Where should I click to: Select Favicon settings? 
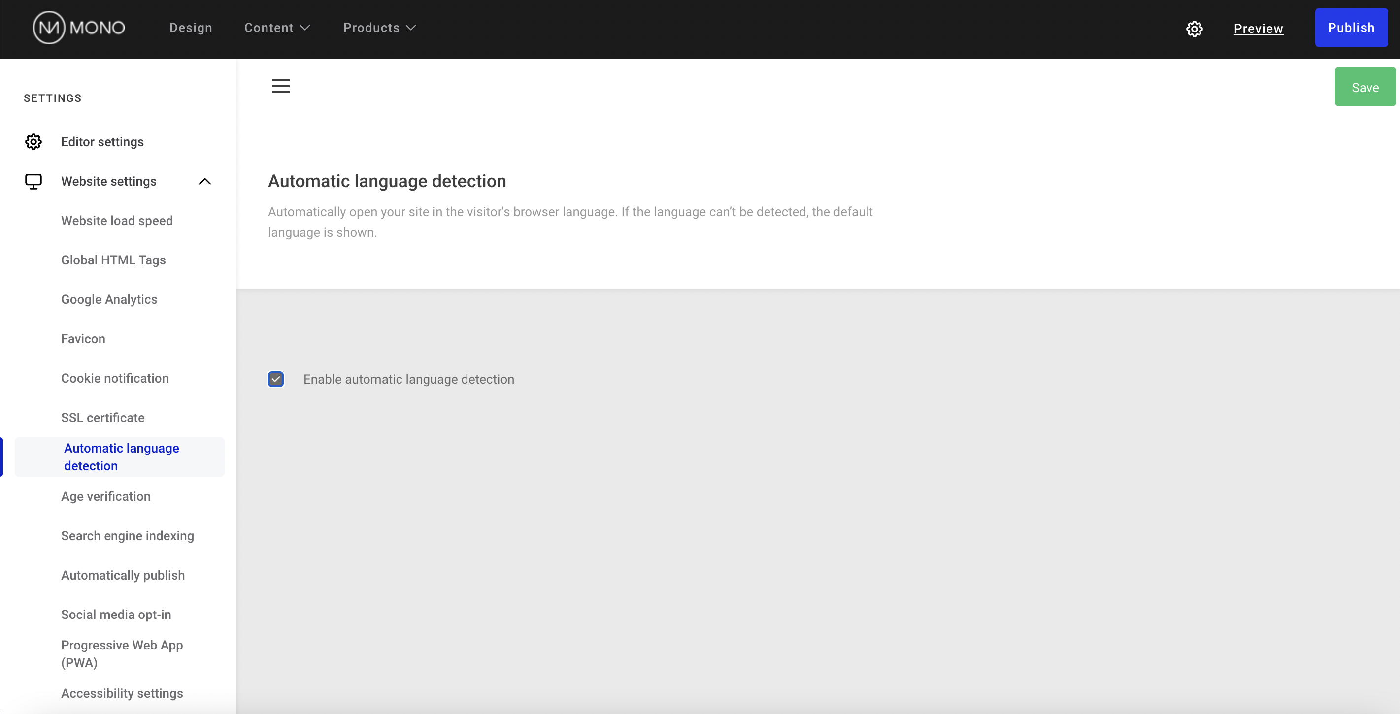(83, 339)
